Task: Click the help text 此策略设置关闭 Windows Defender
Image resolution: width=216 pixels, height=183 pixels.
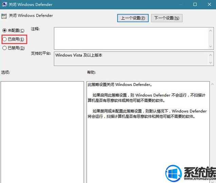Action: pyautogui.click(x=120, y=85)
